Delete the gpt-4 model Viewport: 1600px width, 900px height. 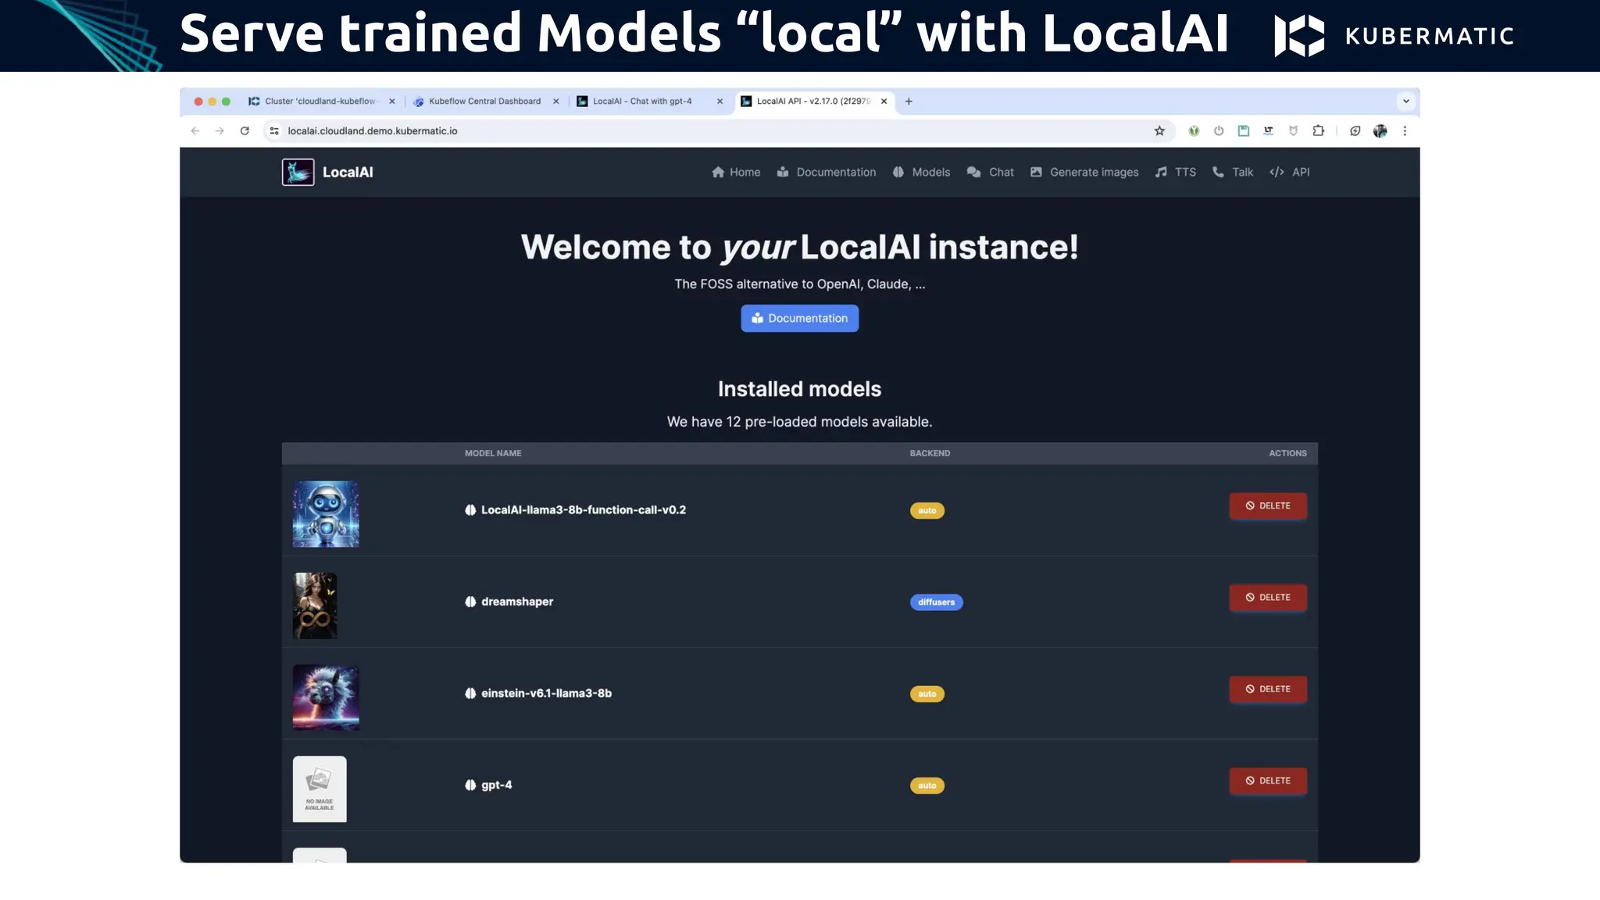click(x=1268, y=781)
